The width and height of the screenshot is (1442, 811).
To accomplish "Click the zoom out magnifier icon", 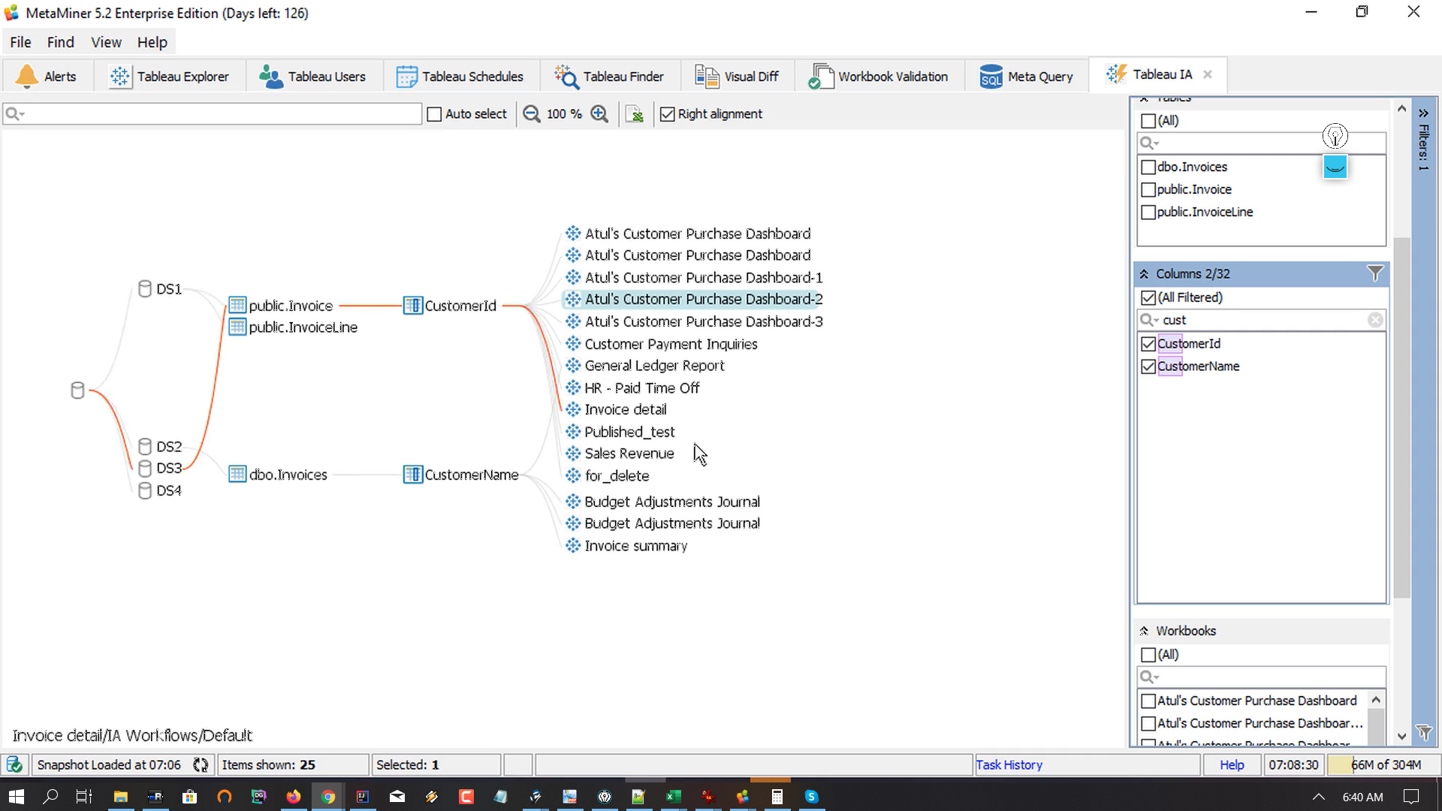I will point(532,114).
